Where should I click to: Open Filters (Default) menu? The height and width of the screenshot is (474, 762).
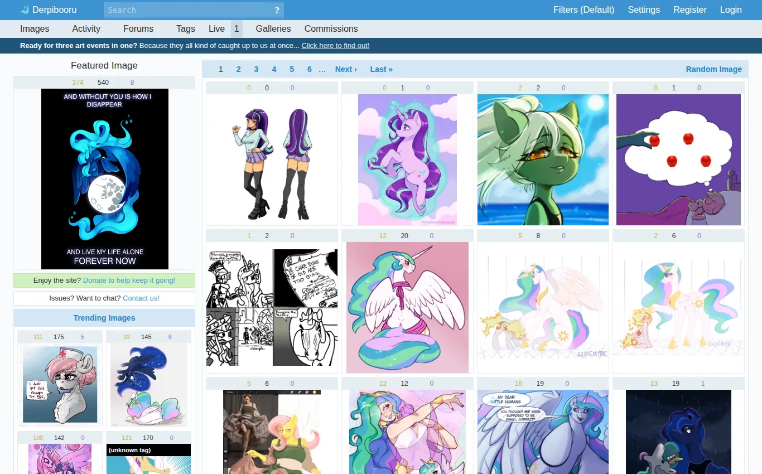click(583, 10)
